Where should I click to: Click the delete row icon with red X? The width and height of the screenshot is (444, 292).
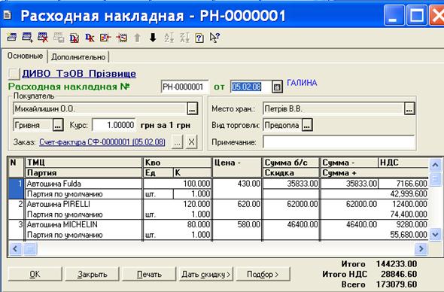coord(43,37)
